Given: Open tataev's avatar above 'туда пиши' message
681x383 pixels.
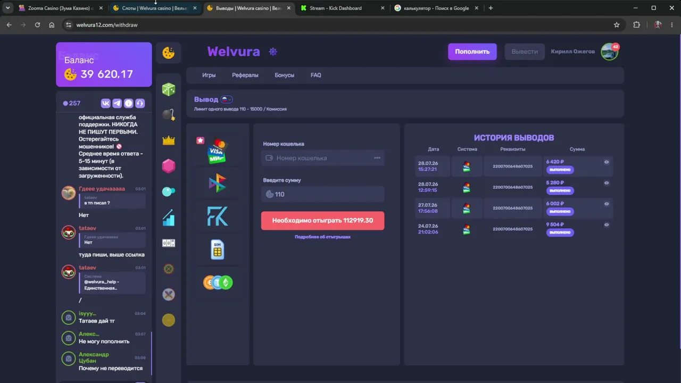Looking at the screenshot, I should pyautogui.click(x=69, y=232).
